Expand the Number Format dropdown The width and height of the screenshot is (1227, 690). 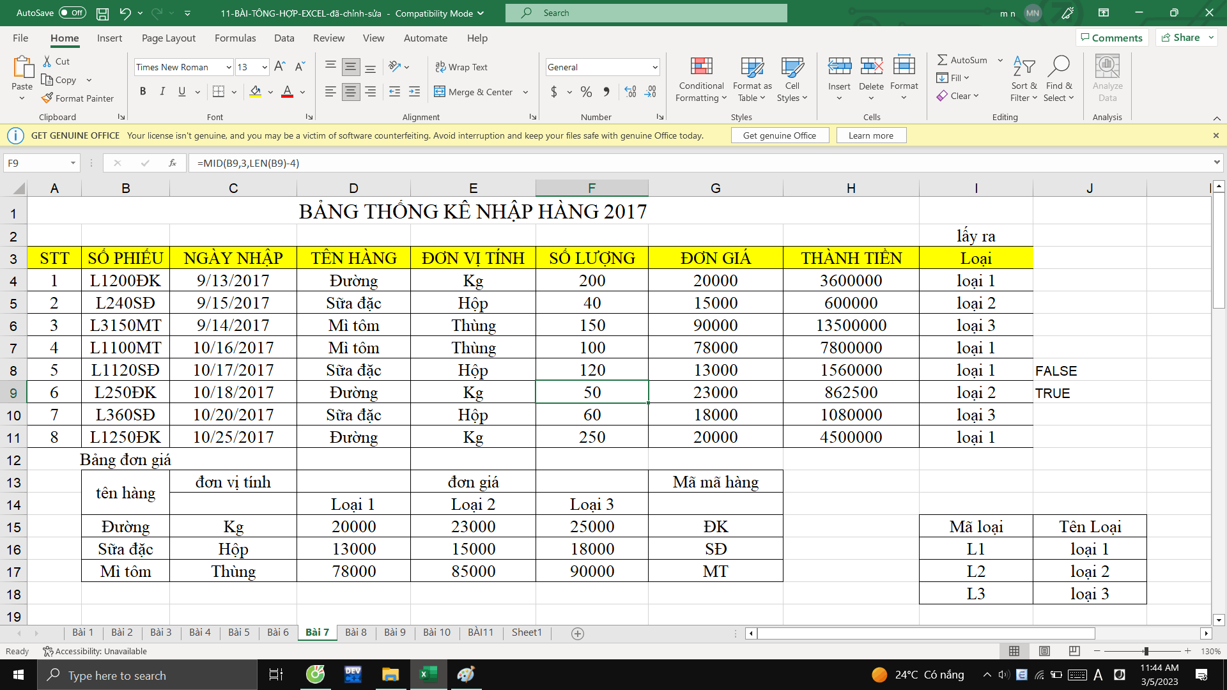(655, 67)
